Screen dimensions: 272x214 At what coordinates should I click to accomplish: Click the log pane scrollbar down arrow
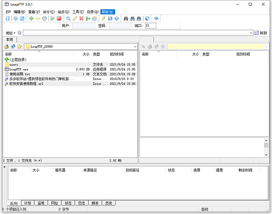266,155
